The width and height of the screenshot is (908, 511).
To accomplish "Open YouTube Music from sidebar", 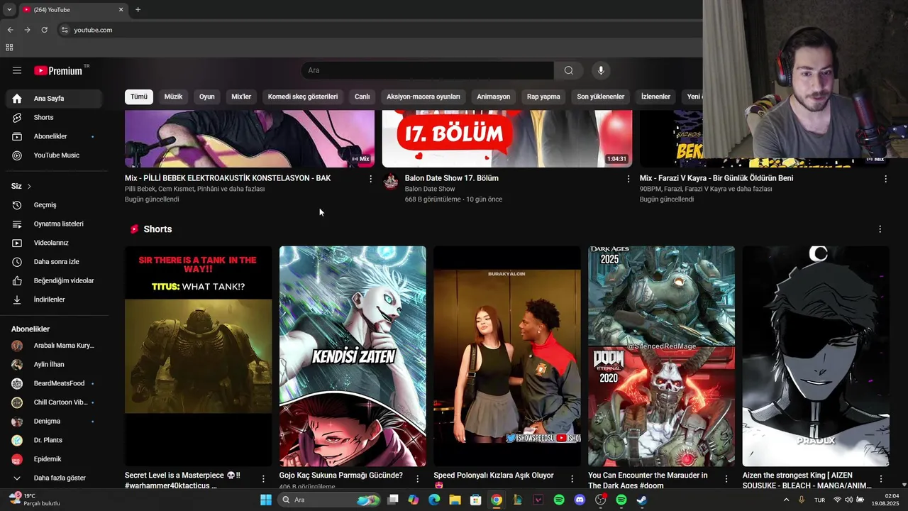I will pos(55,155).
